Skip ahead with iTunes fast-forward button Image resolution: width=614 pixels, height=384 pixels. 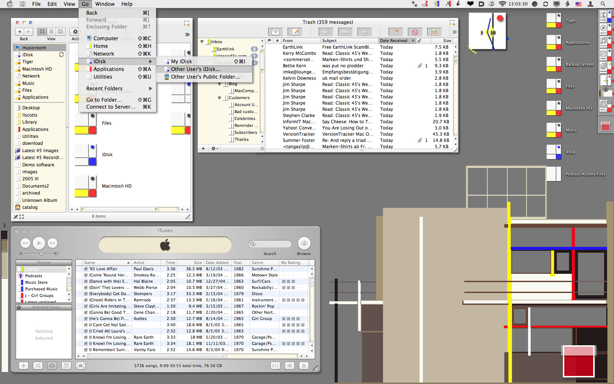(53, 243)
